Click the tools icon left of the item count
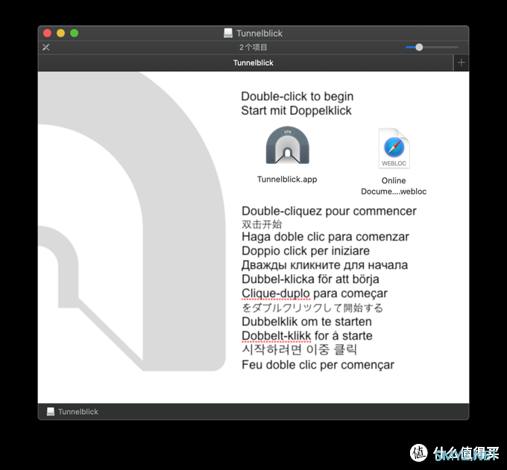 (x=46, y=48)
